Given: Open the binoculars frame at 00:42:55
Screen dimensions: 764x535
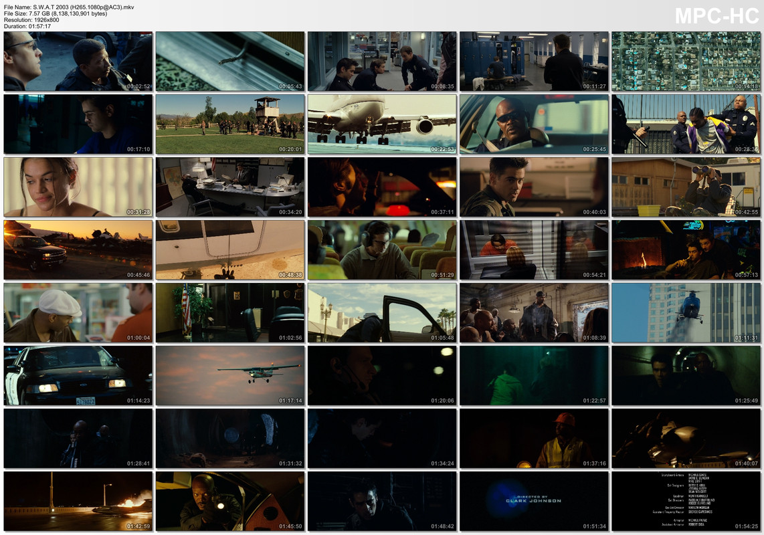Looking at the screenshot, I should click(x=686, y=187).
